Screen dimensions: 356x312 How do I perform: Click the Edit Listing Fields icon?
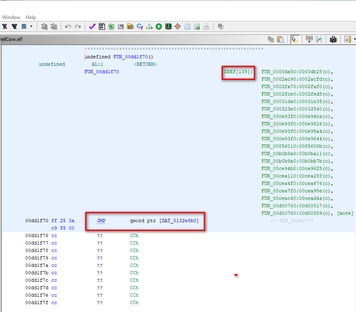click(x=309, y=39)
